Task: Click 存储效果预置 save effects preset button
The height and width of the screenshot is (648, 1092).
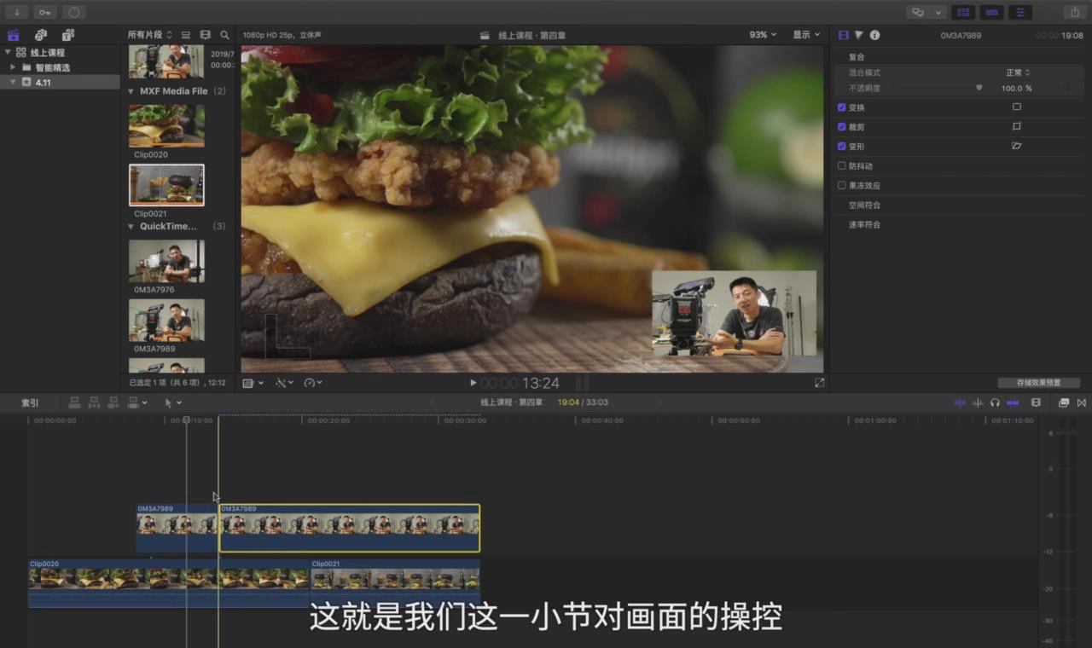Action: [1038, 383]
